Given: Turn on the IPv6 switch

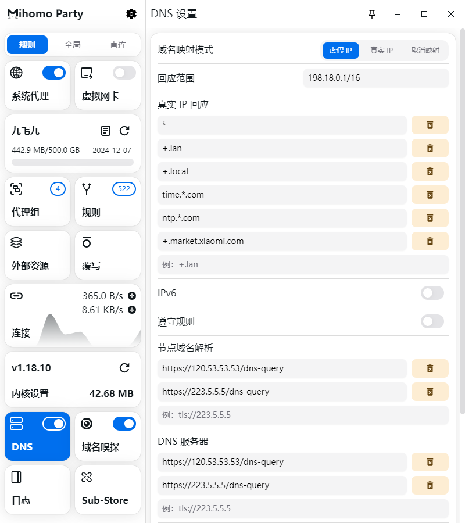Looking at the screenshot, I should coord(432,293).
